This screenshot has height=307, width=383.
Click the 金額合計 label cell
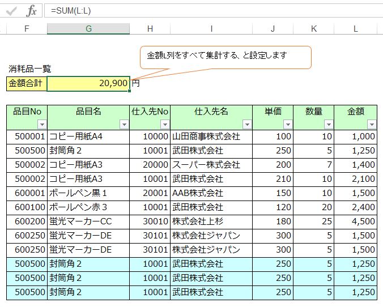coord(27,83)
